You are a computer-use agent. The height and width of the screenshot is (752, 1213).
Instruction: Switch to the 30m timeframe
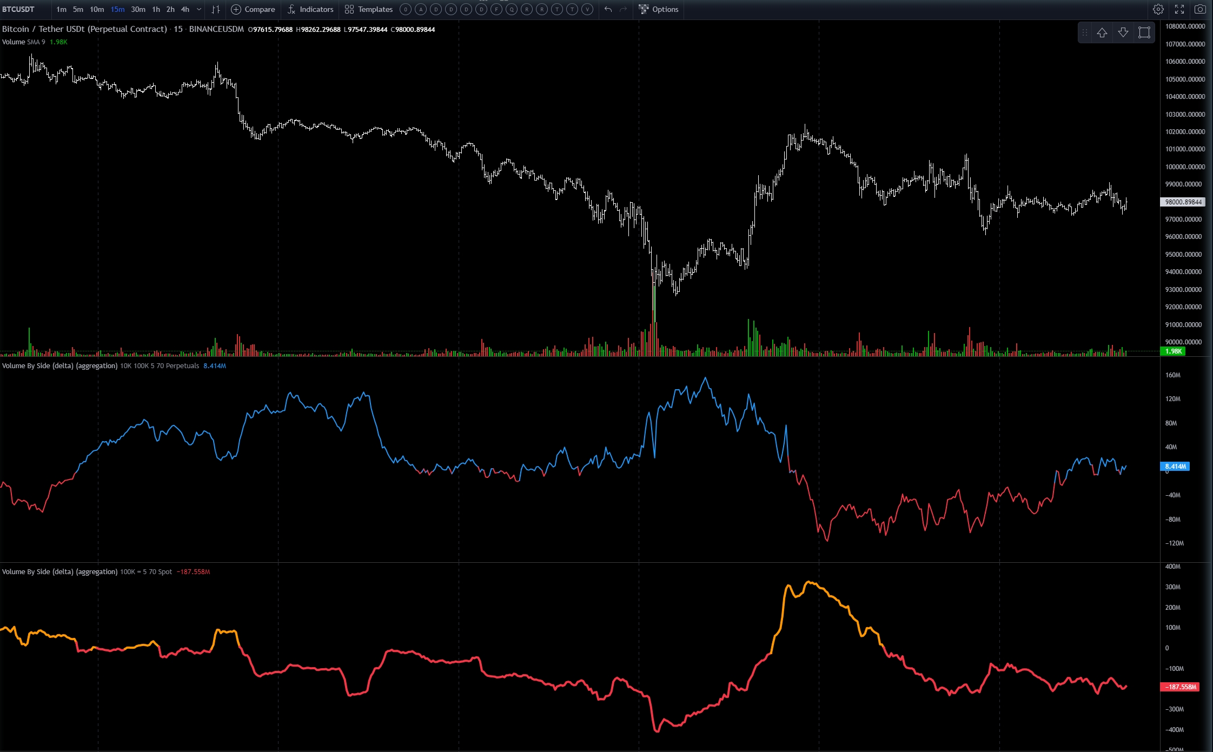[x=138, y=9]
